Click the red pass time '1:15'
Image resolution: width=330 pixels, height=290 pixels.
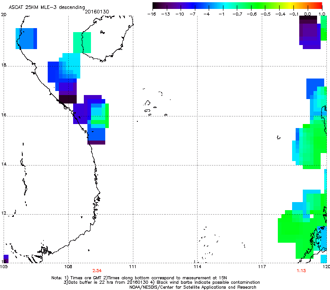tap(301, 271)
